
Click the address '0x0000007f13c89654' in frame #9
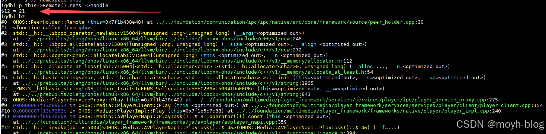pos(39,105)
